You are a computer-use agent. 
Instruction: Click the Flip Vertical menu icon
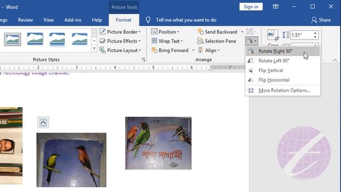[251, 70]
